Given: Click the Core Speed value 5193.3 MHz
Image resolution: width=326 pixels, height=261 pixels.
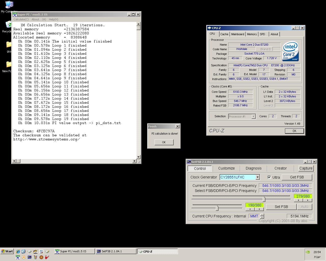Looking at the screenshot, I should 240,92.
